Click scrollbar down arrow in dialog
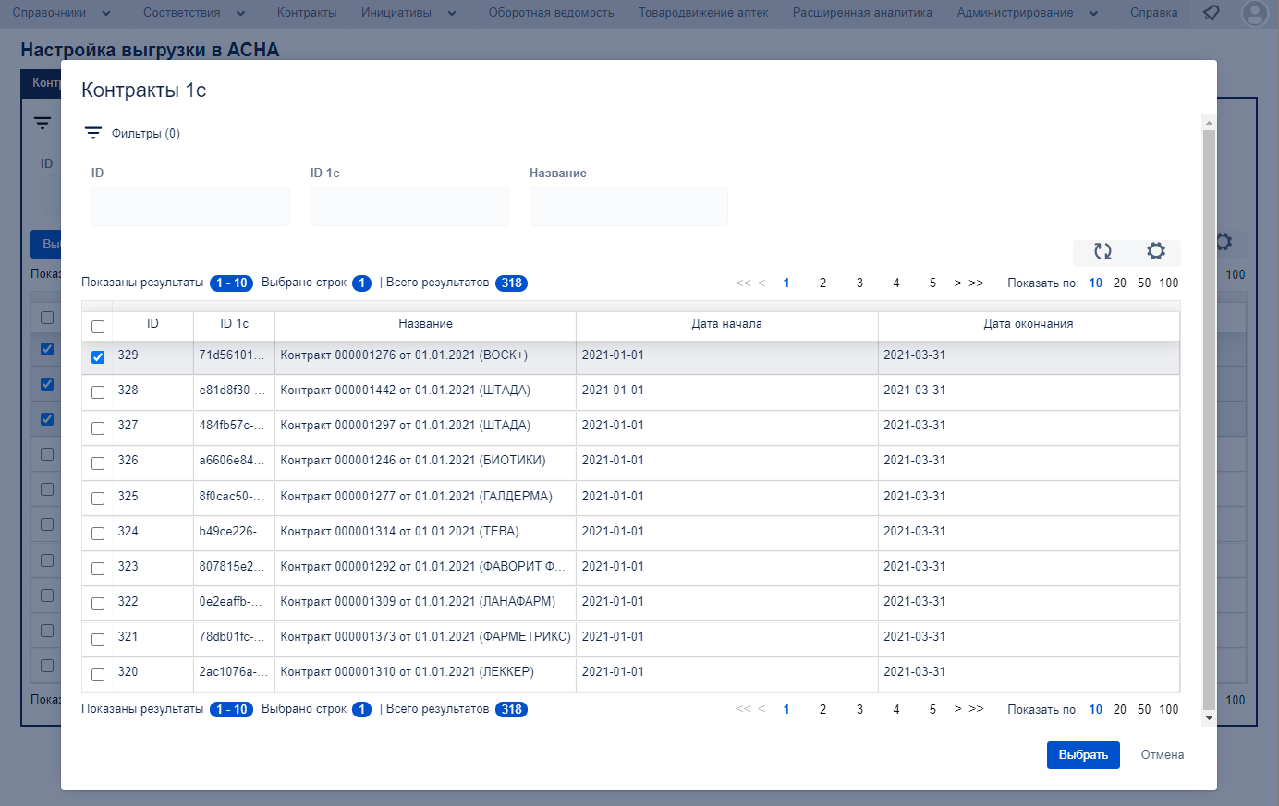1279x806 pixels. [1209, 718]
